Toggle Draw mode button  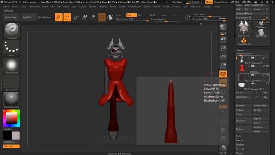click(67, 17)
